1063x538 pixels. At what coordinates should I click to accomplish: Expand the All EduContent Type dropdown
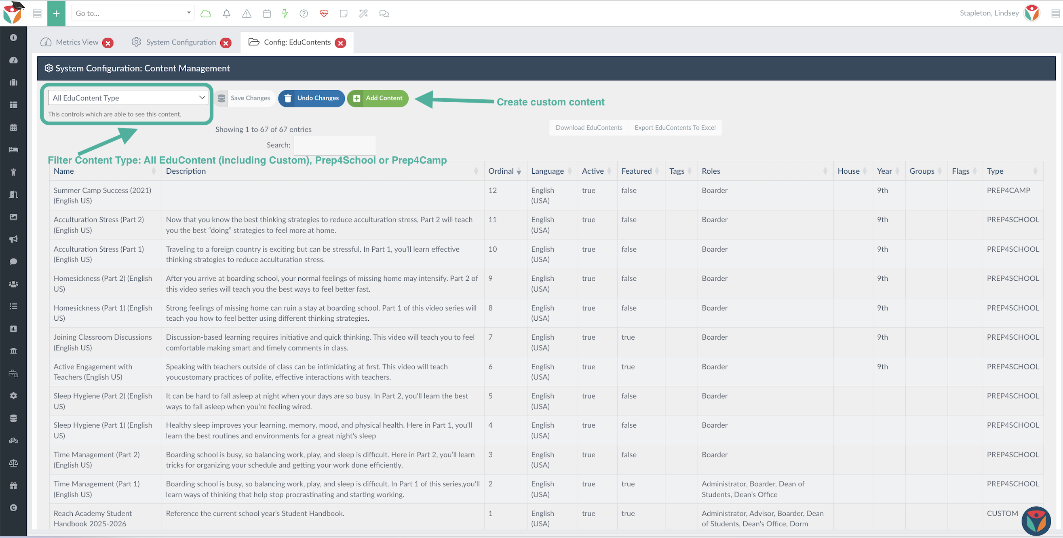pyautogui.click(x=128, y=98)
